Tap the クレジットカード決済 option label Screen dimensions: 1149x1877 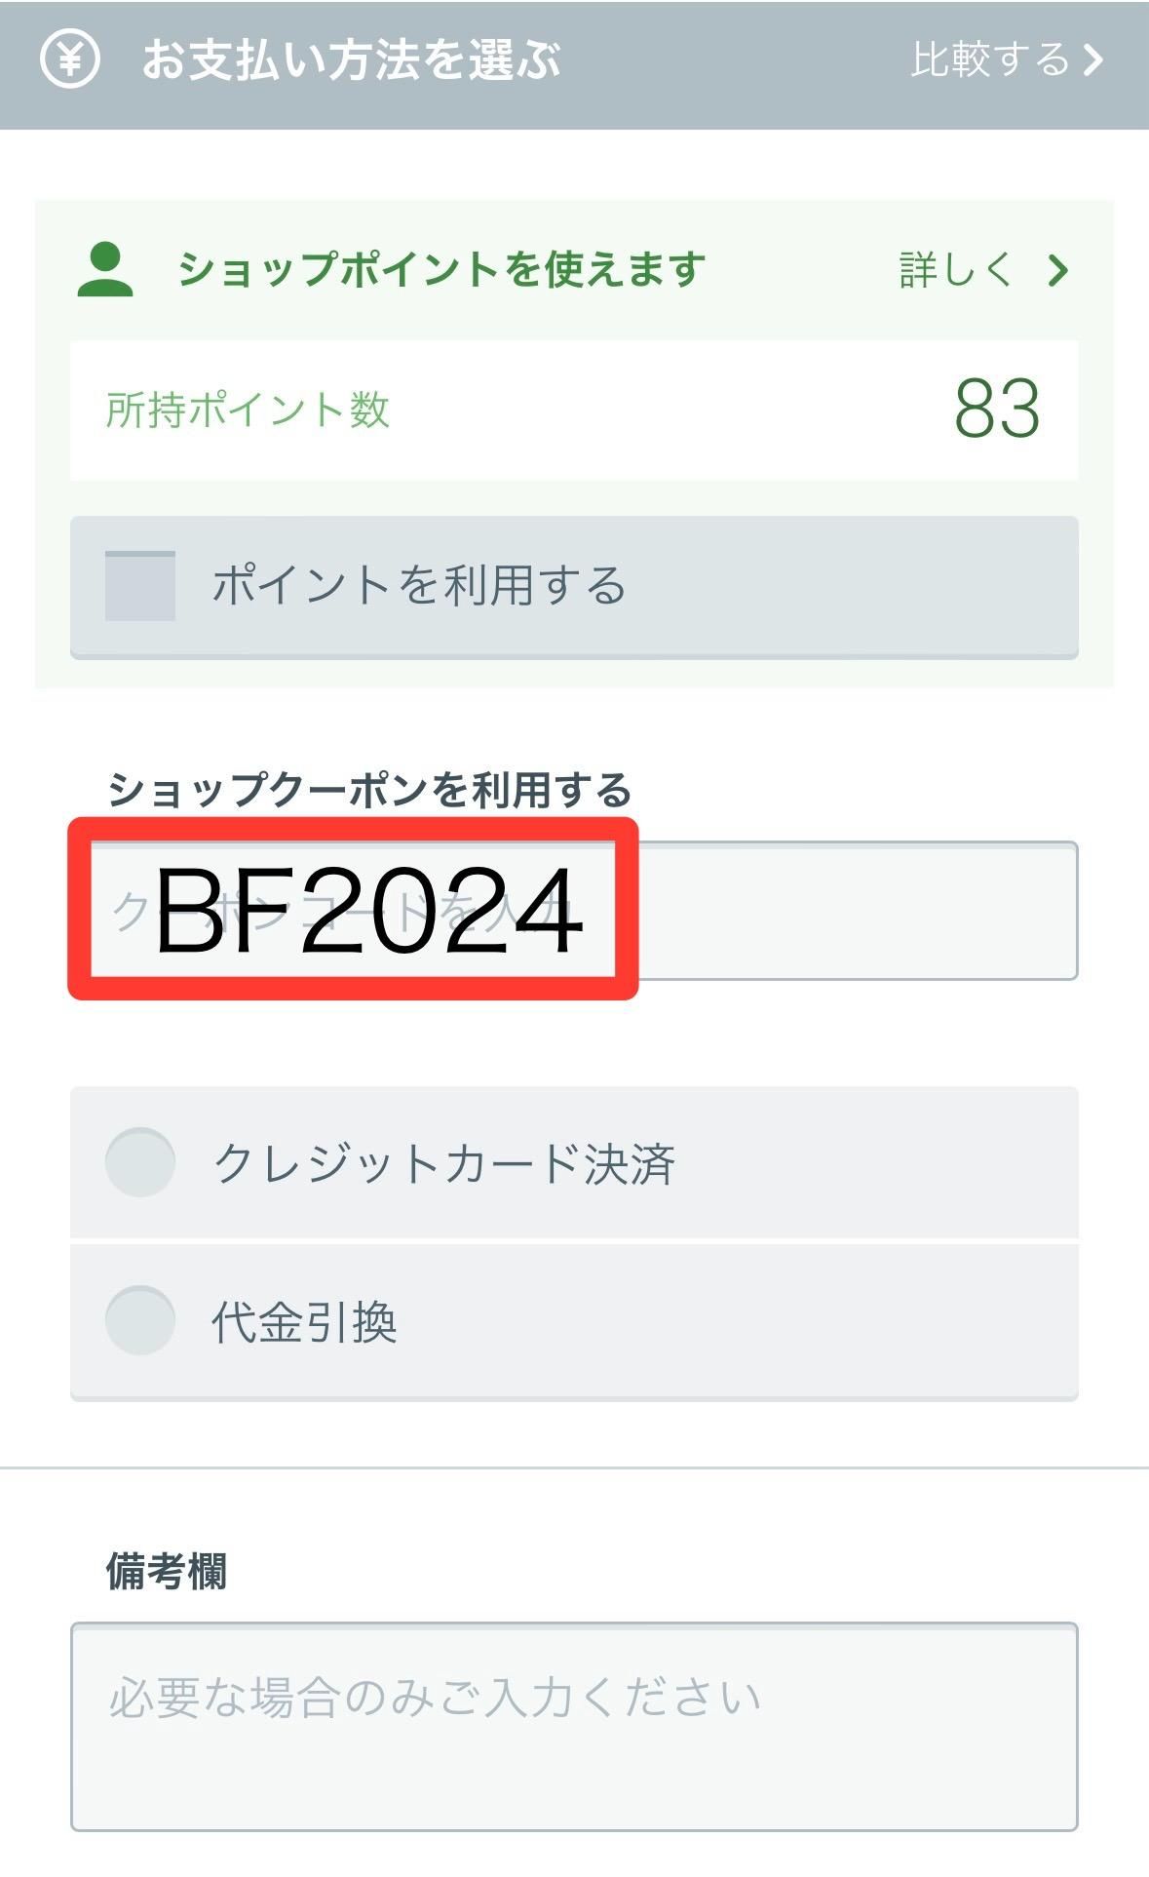[x=443, y=1163]
